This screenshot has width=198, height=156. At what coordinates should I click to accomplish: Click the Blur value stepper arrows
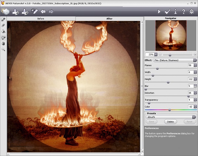click(x=195, y=86)
